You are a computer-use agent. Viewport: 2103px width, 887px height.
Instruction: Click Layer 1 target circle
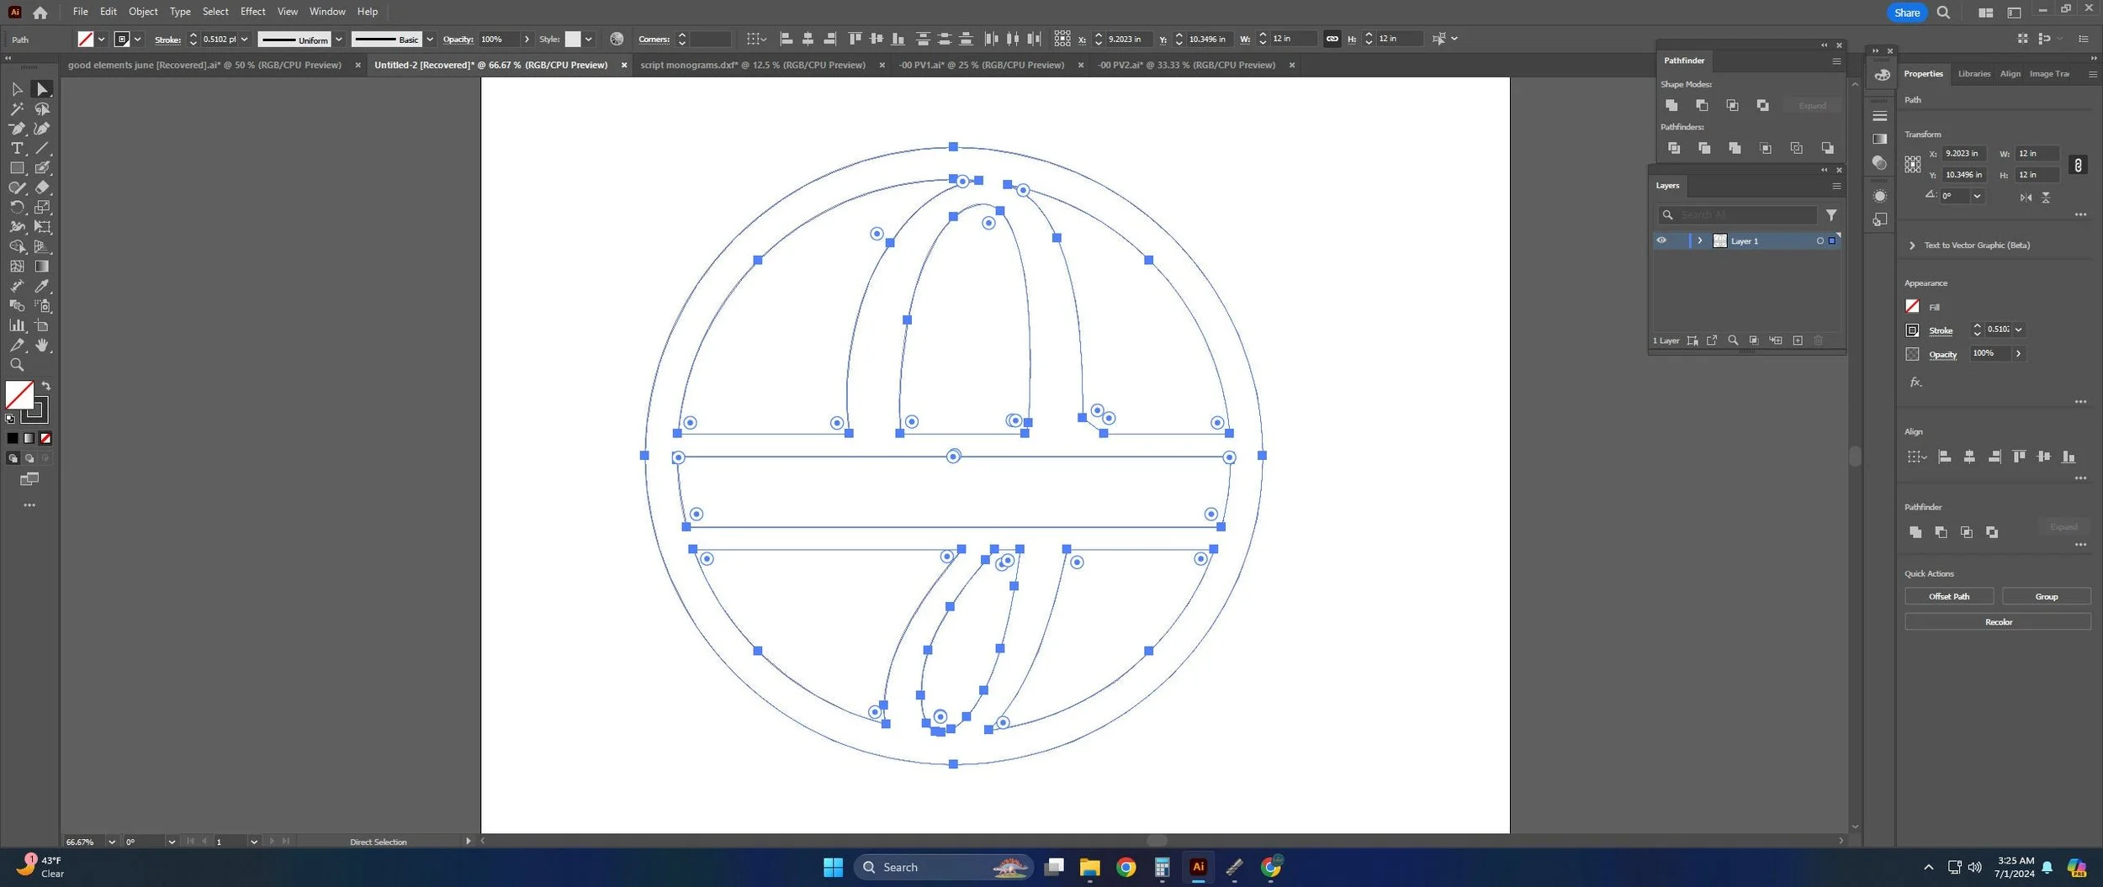tap(1820, 241)
